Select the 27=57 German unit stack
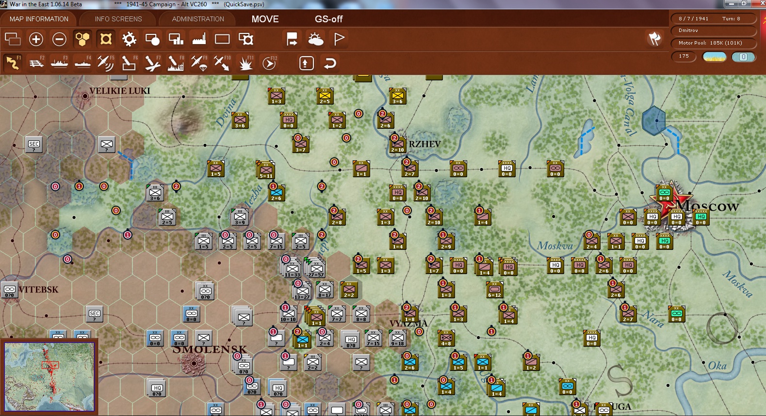The height and width of the screenshot is (416, 766). coord(316,269)
